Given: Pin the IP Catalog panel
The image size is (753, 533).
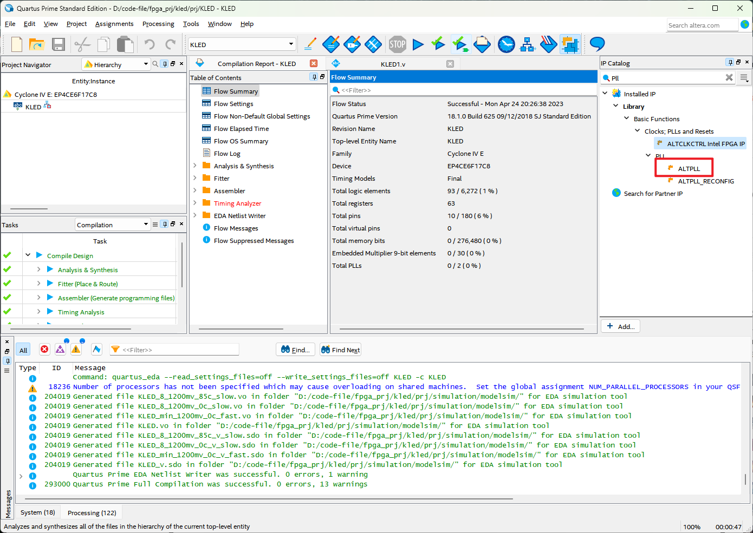Looking at the screenshot, I should [730, 62].
